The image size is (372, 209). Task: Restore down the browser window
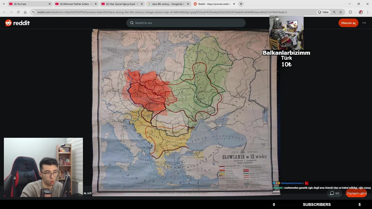point(358,4)
